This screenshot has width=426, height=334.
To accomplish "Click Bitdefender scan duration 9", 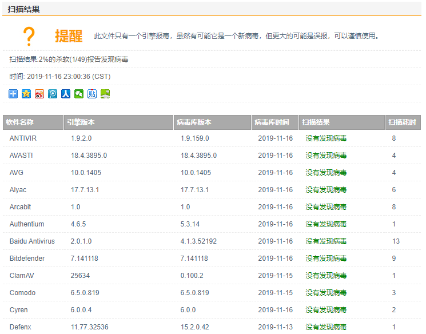I will [394, 258].
